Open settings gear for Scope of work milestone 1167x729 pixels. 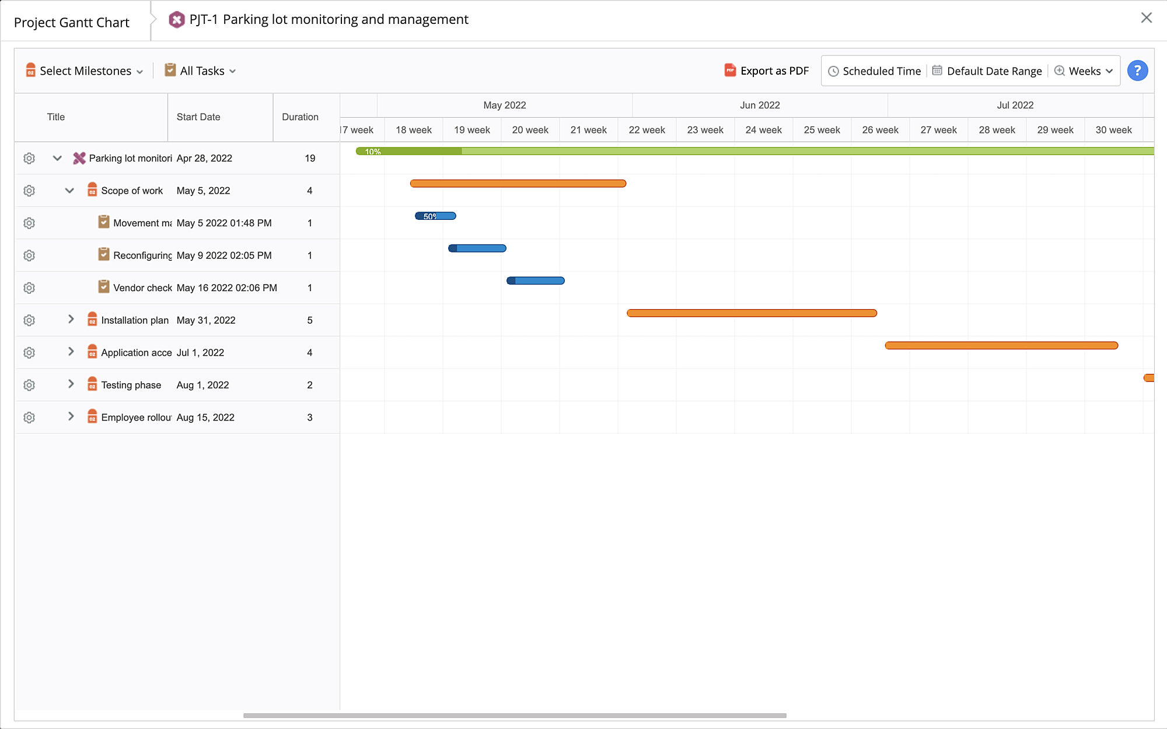[x=29, y=190]
